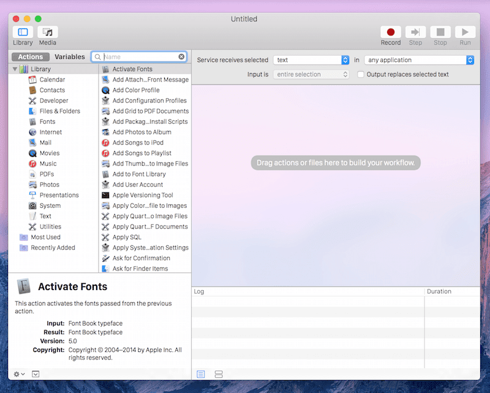Open the 'Service receives selected' text dropdown
This screenshot has width=490, height=393.
(x=311, y=59)
